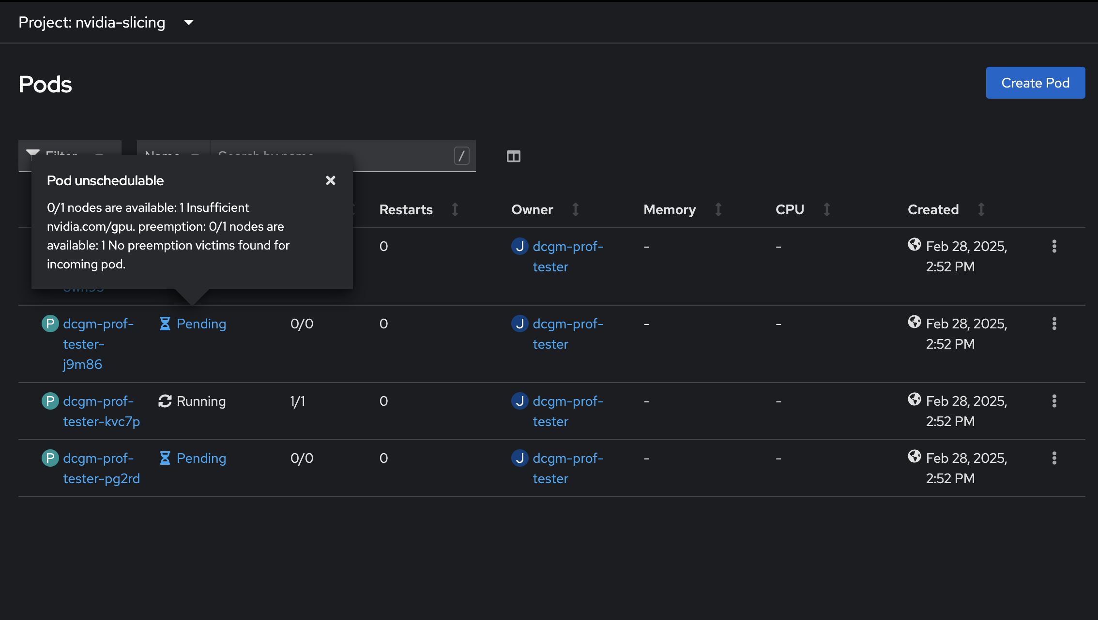Select created date in kvc7p row
Screen dimensions: 1098x620
tap(967, 411)
